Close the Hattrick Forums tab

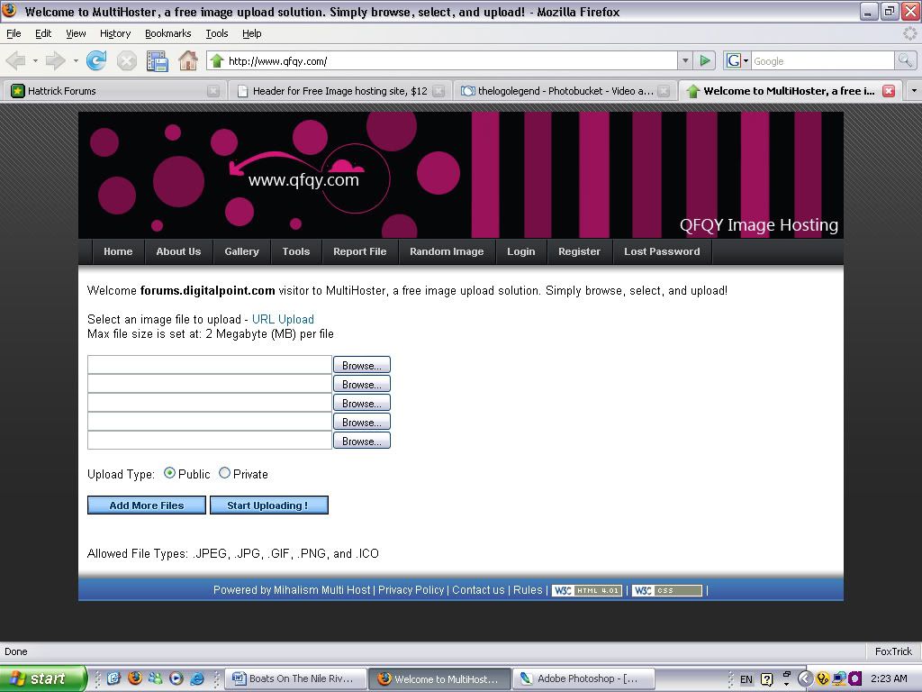click(213, 91)
